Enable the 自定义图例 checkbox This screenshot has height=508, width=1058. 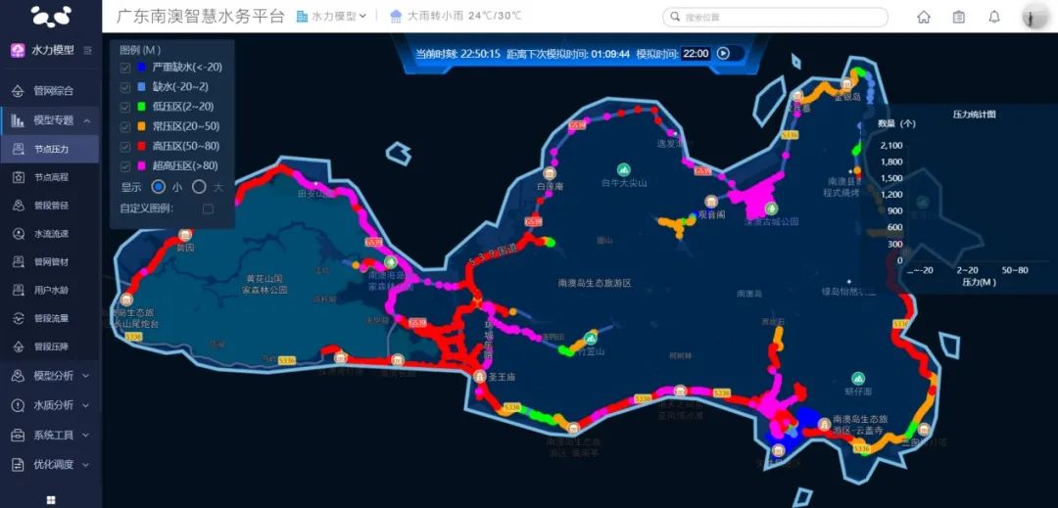(208, 208)
